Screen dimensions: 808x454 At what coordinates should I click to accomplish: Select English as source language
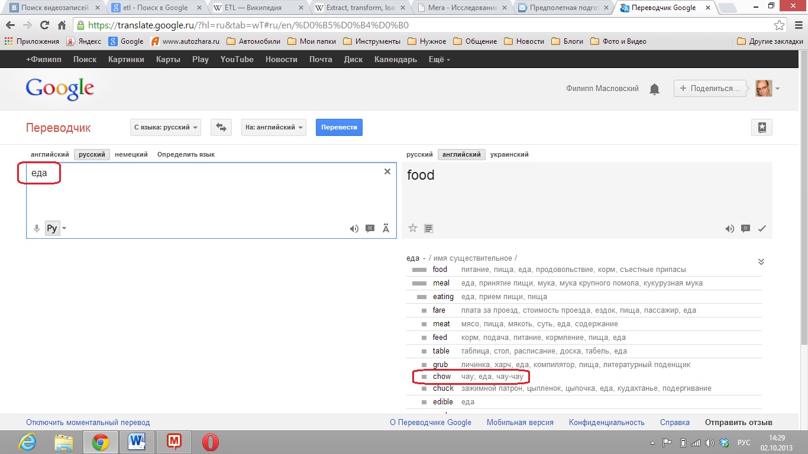coord(50,154)
